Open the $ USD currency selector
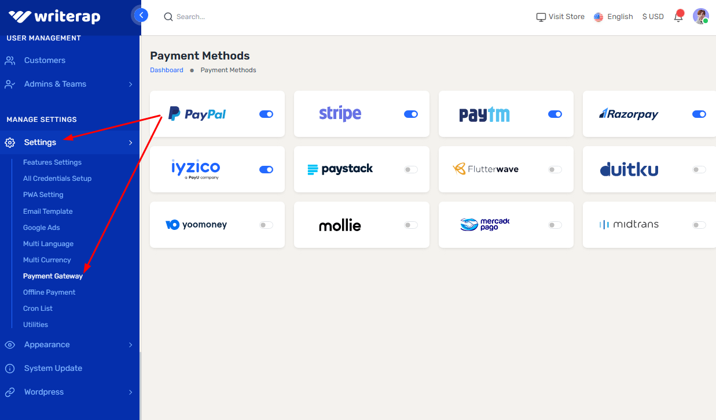The image size is (716, 420). coord(653,17)
